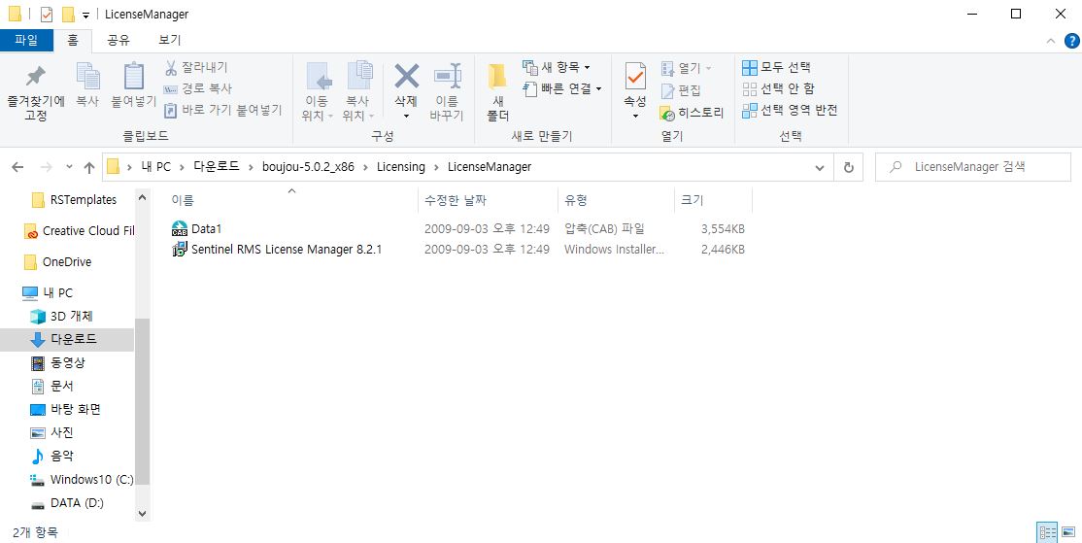Image resolution: width=1082 pixels, height=543 pixels.
Task: Switch to the 공유 (Share) tab
Action: 118,40
